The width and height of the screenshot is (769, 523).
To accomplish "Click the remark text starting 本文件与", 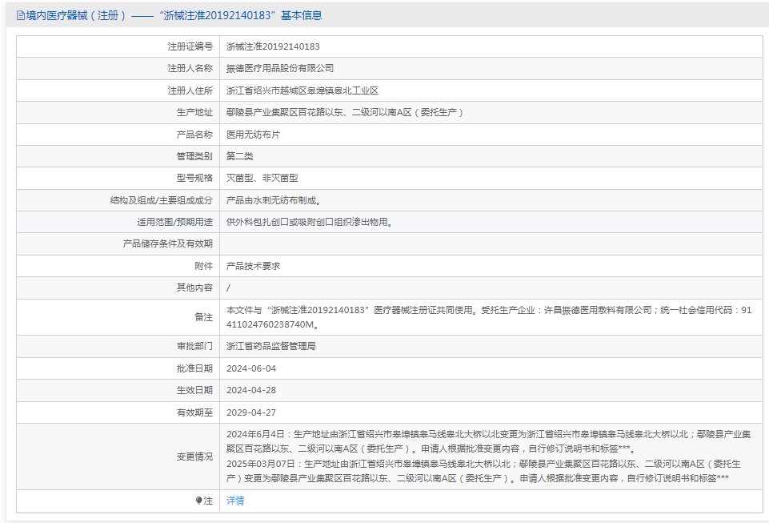I will (489, 317).
